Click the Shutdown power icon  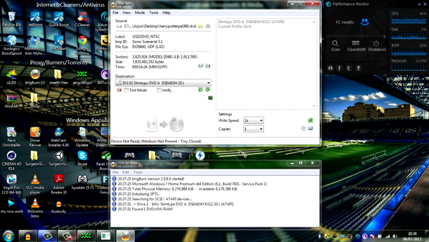pos(376,45)
